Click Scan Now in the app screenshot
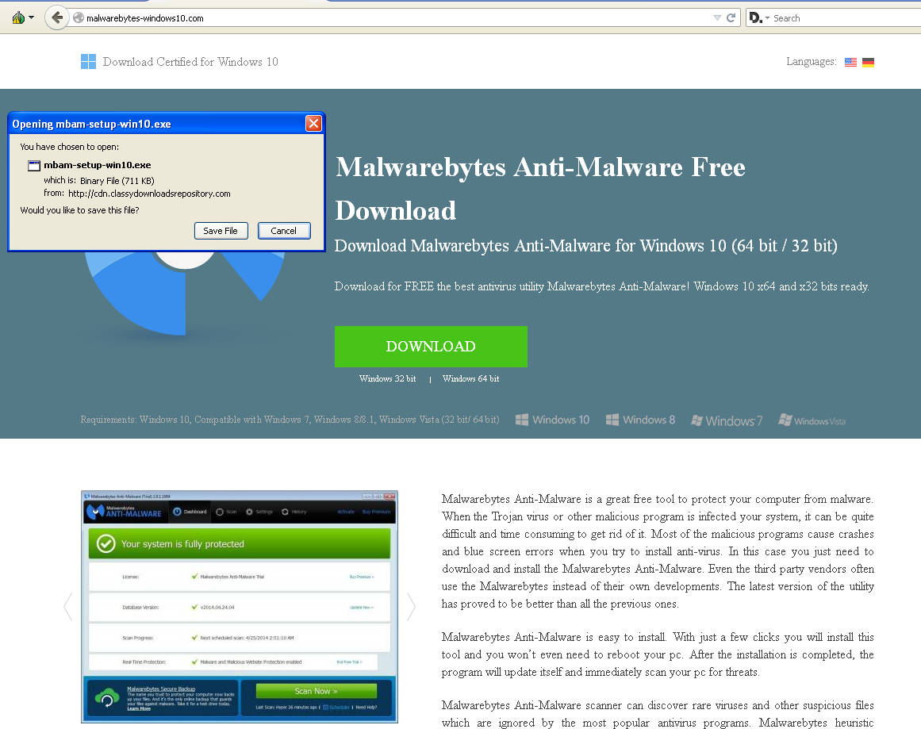The height and width of the screenshot is (729, 921). tap(317, 691)
